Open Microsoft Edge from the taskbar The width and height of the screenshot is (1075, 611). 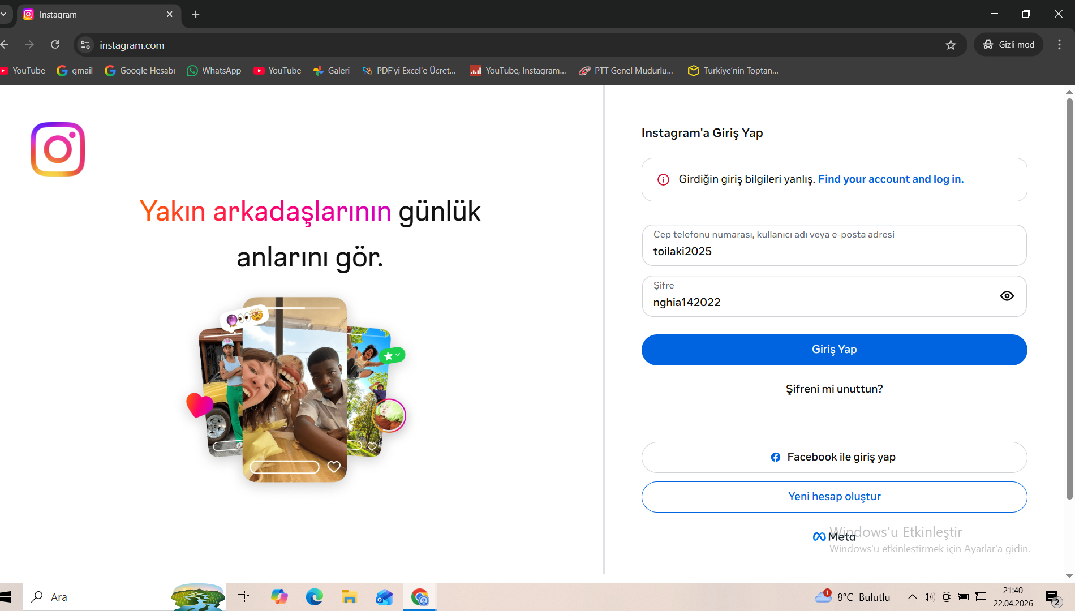click(314, 597)
